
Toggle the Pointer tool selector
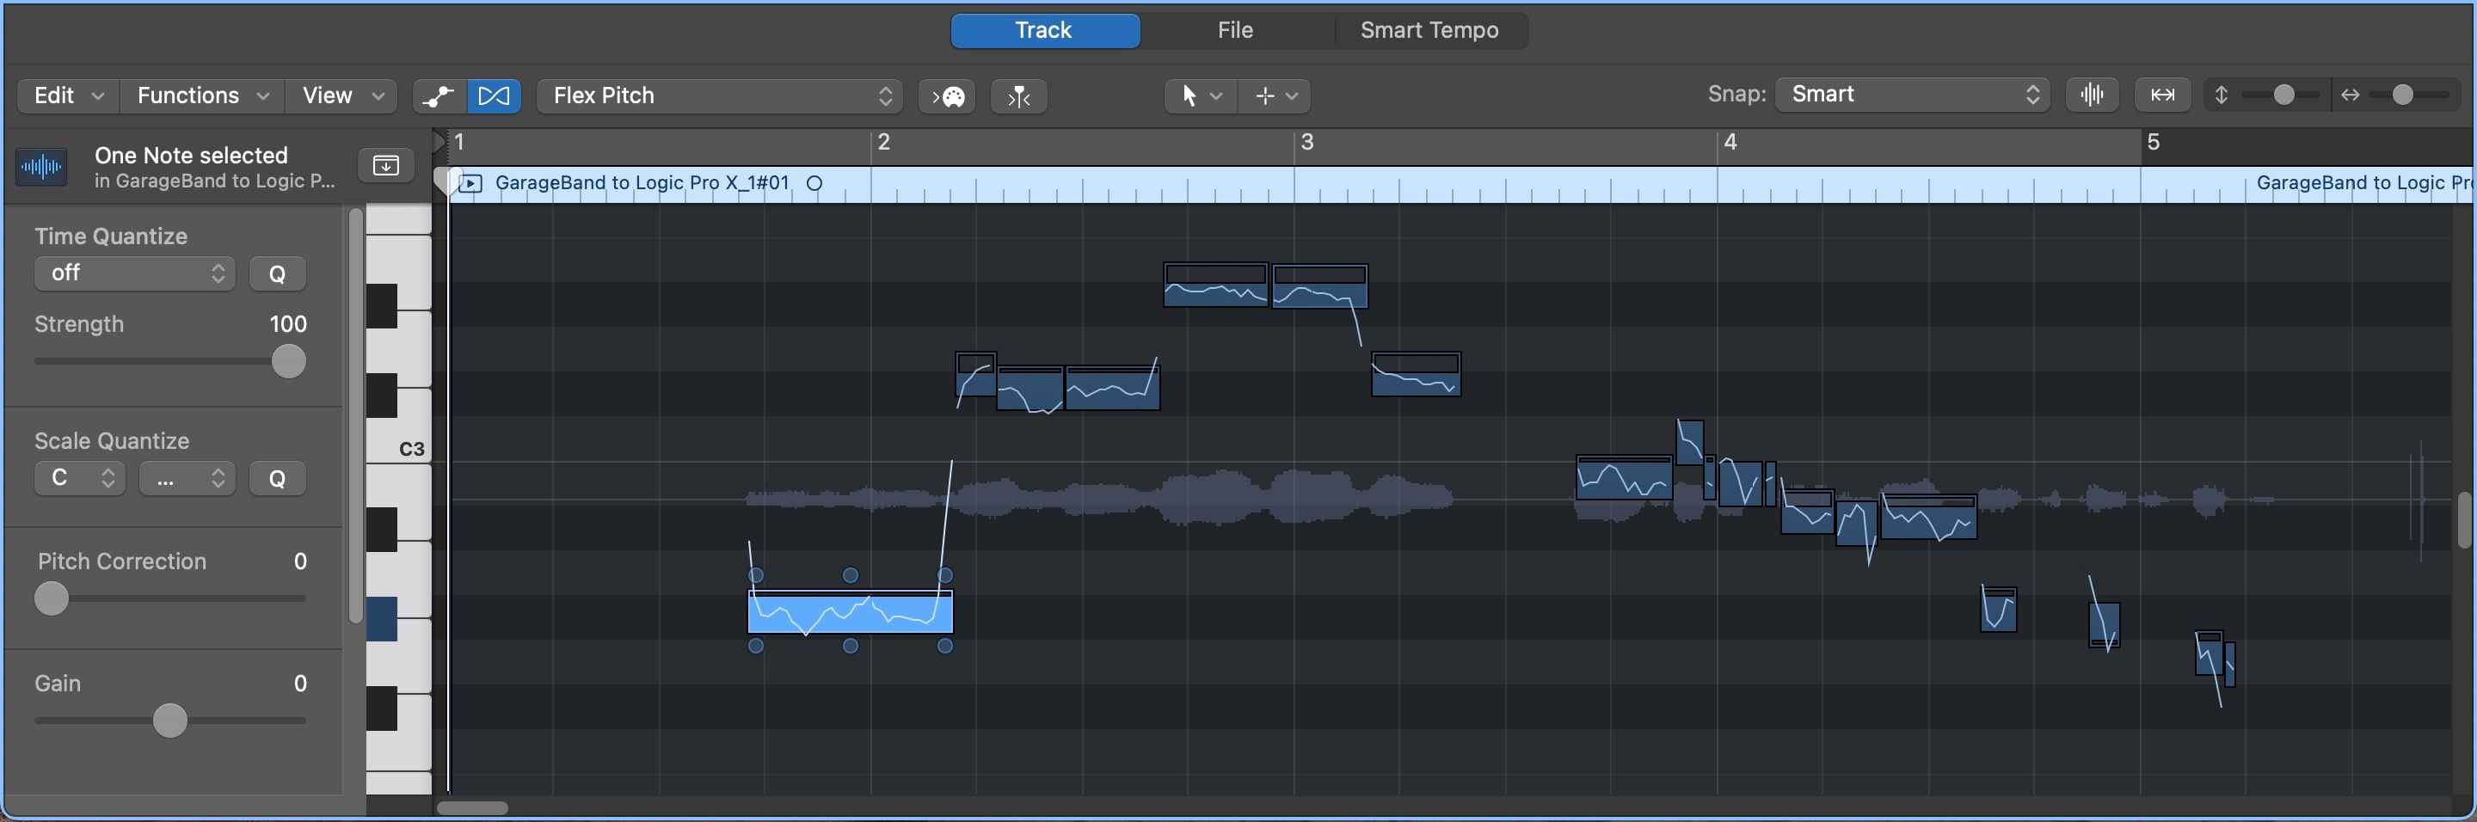coord(1198,95)
